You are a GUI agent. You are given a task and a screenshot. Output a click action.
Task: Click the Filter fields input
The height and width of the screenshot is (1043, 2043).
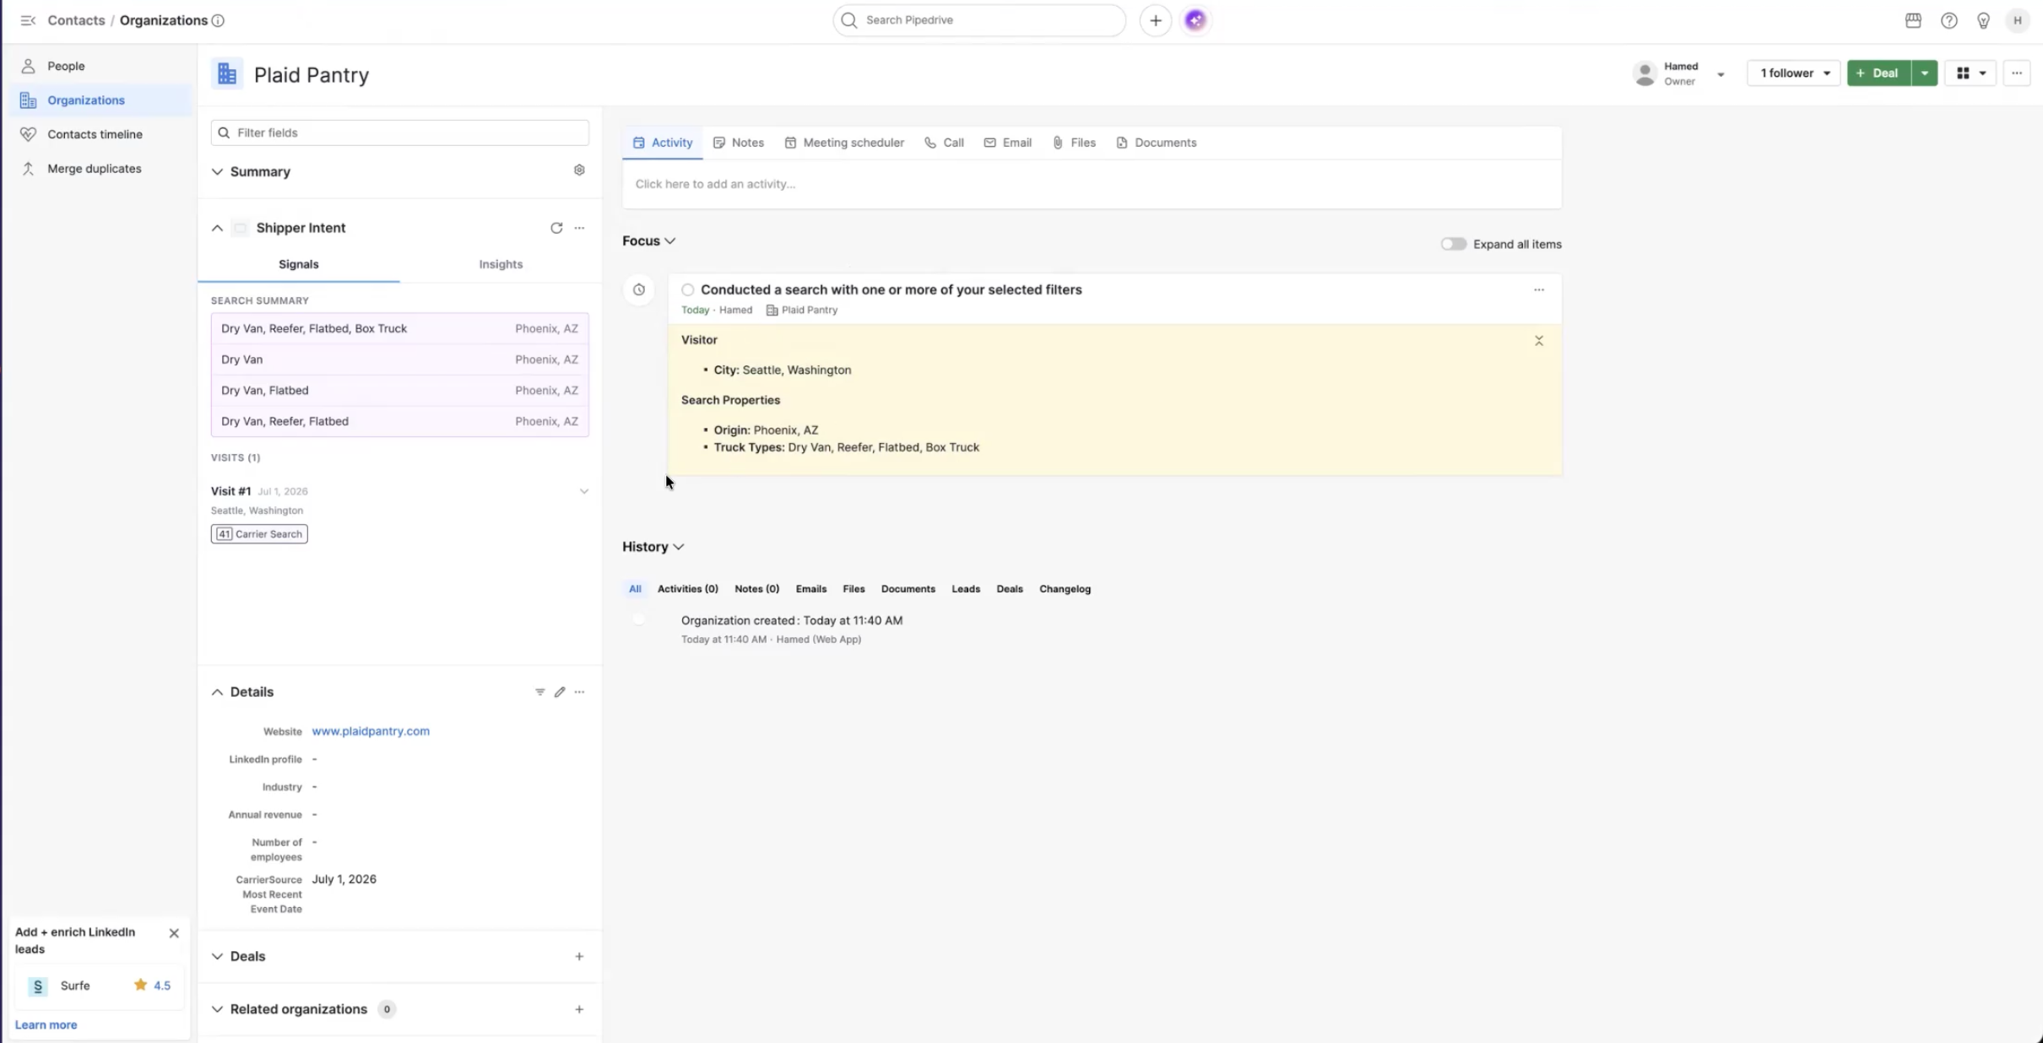399,132
